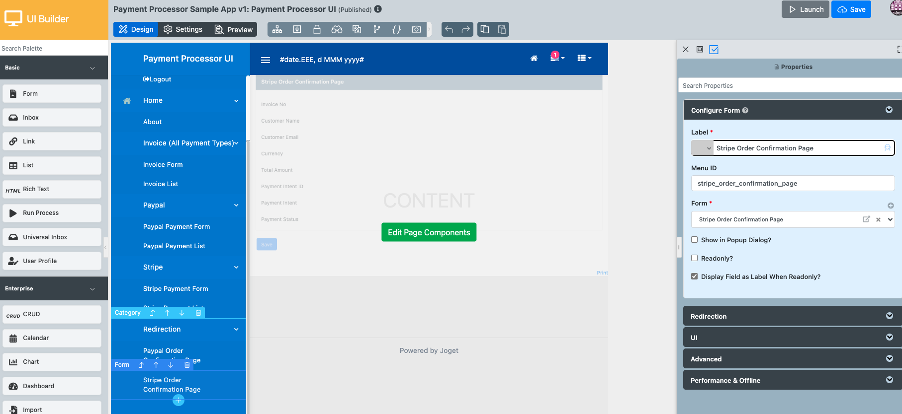Screen dimensions: 902x414
Task: Open the Form selection dropdown arrow
Action: (890, 219)
